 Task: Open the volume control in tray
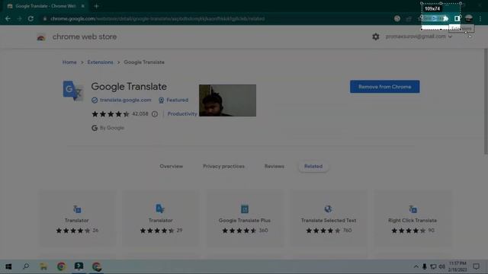442,266
